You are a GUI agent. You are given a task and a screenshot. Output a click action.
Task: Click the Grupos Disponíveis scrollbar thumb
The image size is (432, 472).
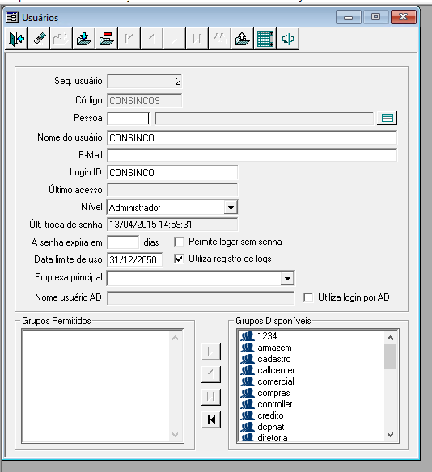(x=391, y=356)
